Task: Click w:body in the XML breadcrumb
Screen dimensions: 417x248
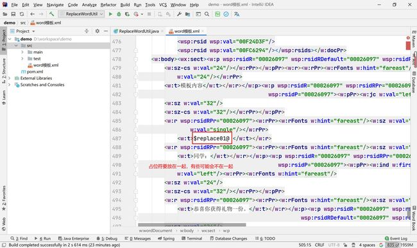Action: click(187, 231)
